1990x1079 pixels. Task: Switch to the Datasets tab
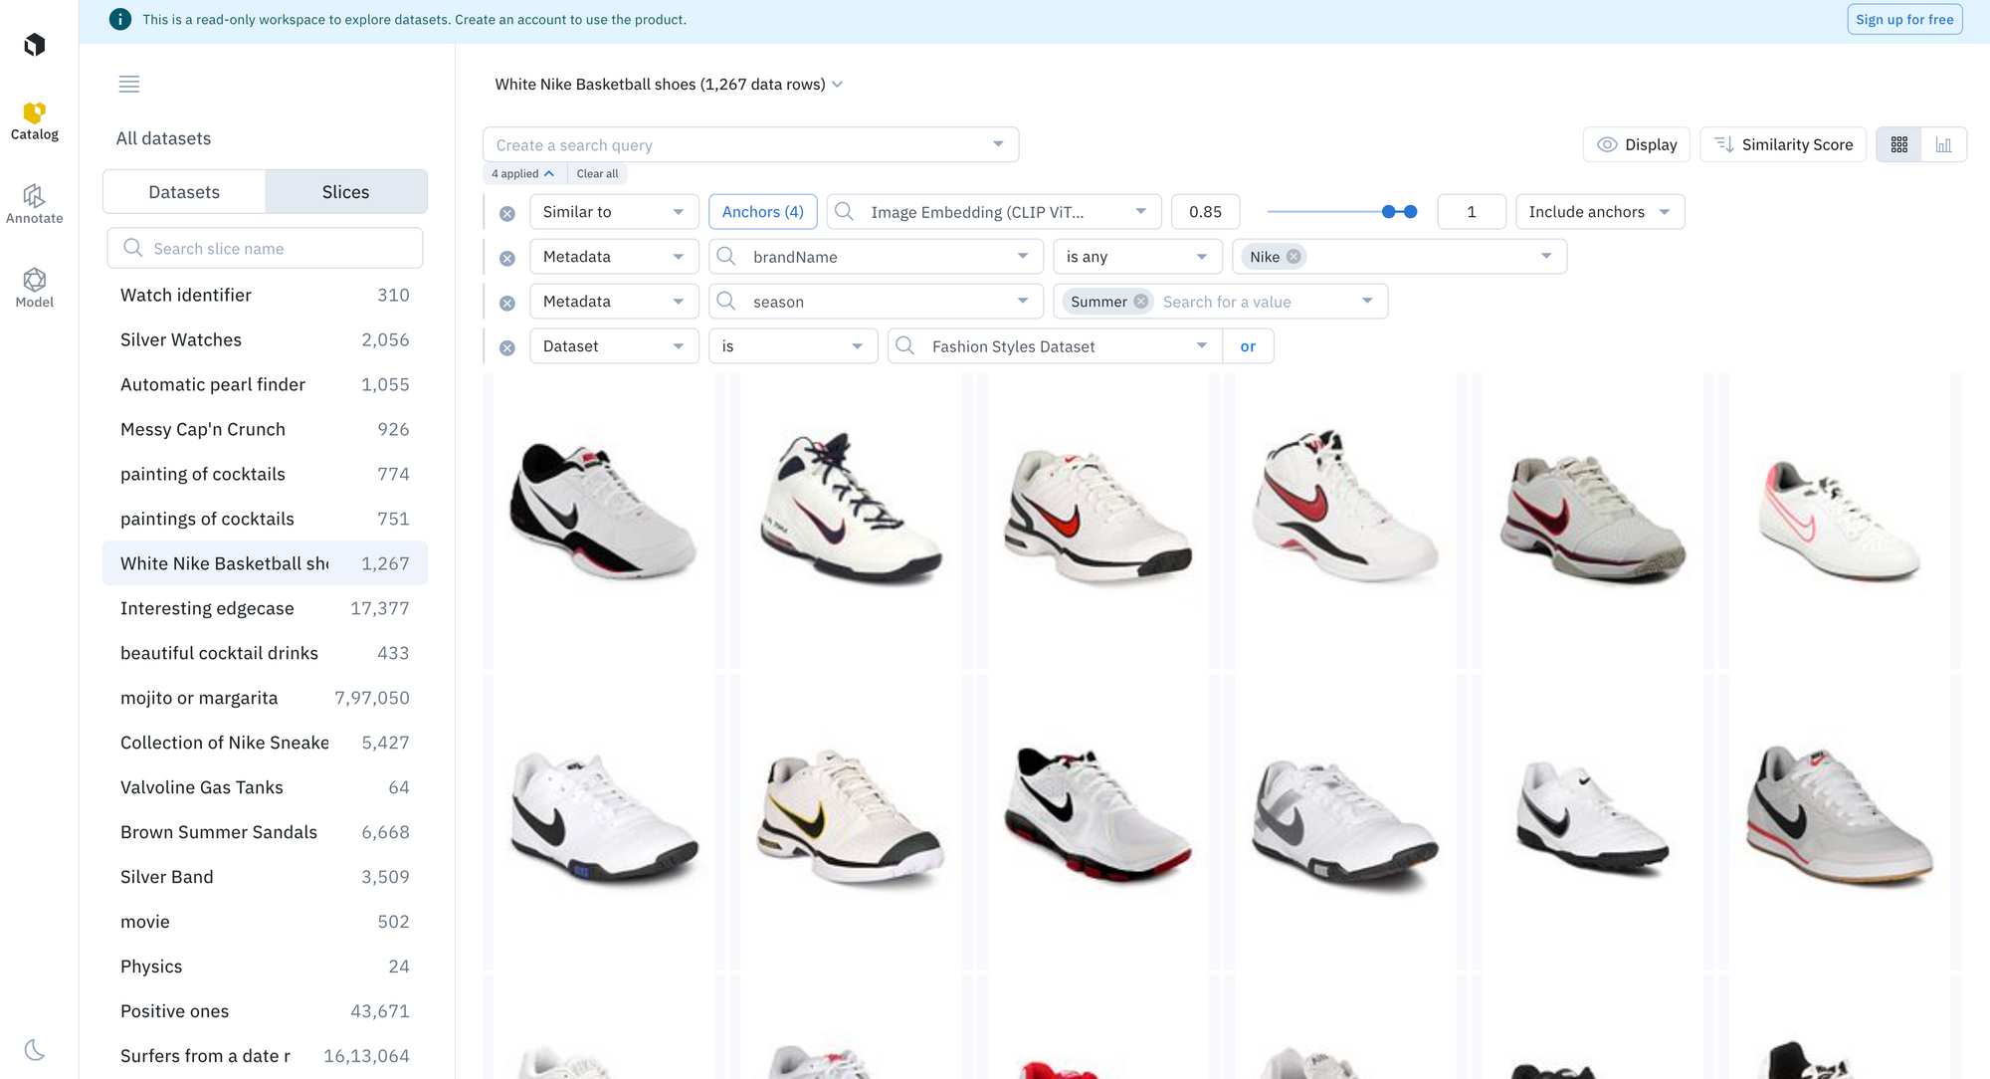pyautogui.click(x=184, y=192)
